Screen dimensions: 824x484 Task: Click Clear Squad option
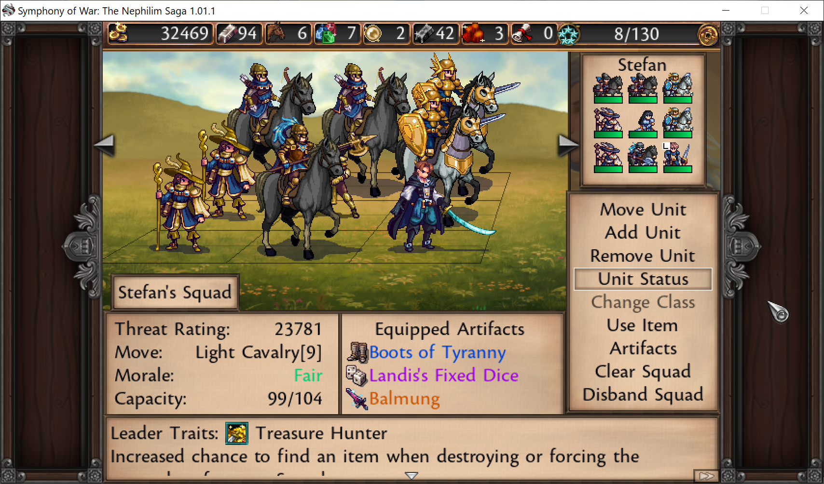point(643,372)
